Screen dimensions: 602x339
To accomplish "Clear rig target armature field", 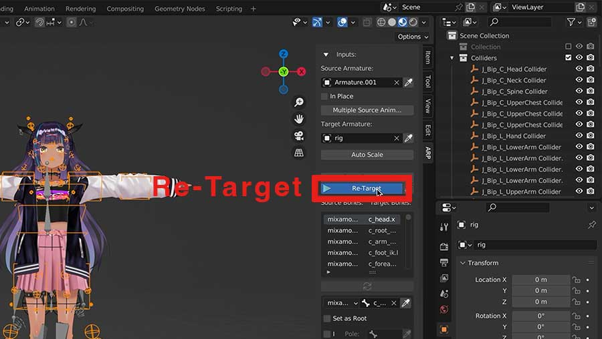I will coord(397,138).
